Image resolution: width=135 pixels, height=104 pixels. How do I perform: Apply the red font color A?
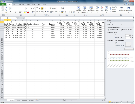tap(28, 12)
